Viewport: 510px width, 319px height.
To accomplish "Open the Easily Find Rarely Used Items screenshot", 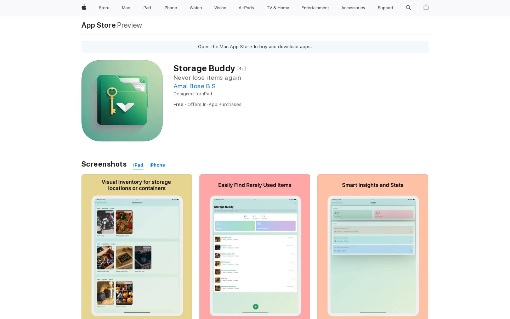I will pos(255,247).
